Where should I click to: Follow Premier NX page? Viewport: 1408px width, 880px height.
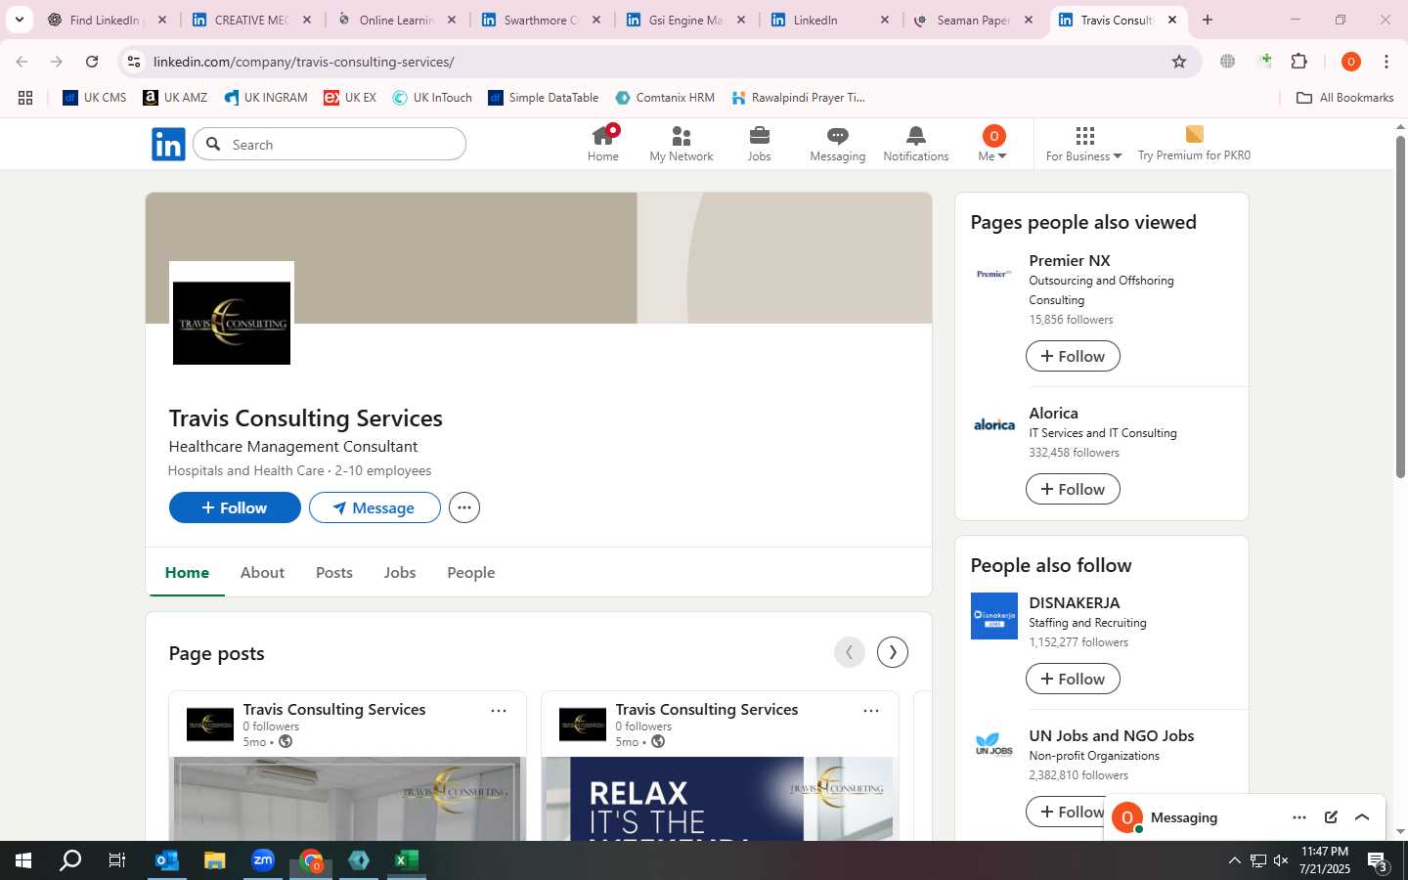(x=1073, y=356)
